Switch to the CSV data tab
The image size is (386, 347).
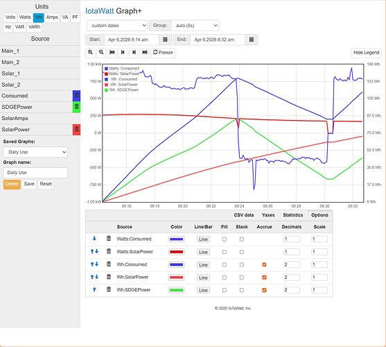point(244,215)
